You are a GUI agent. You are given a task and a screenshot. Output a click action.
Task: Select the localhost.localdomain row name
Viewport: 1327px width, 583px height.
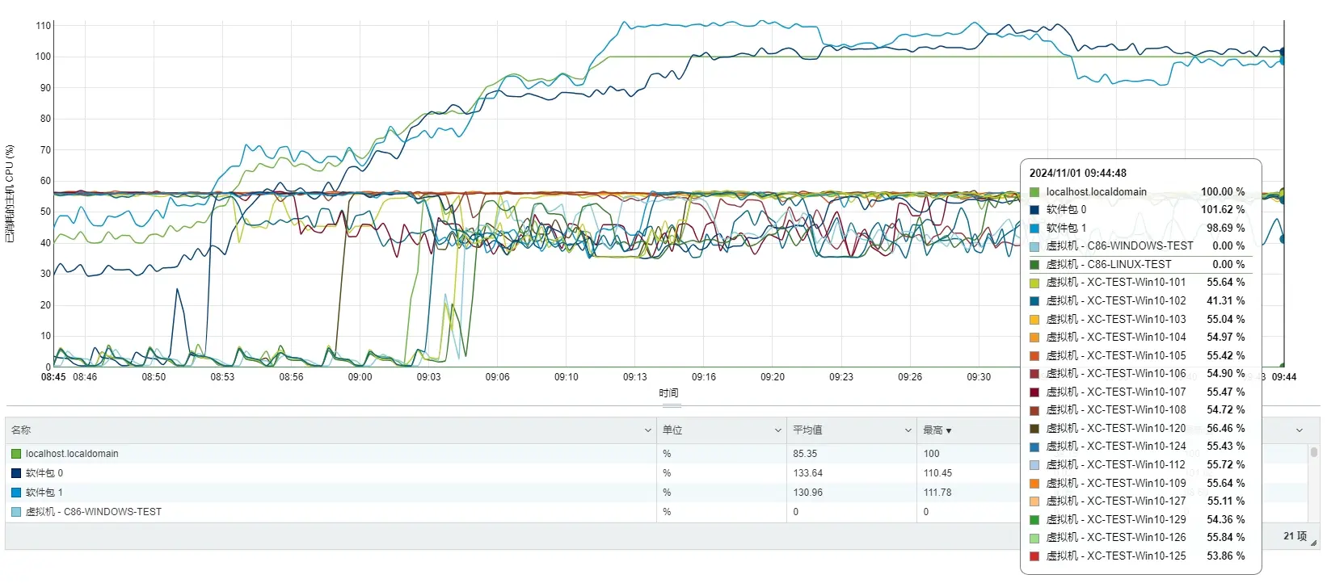click(x=72, y=454)
